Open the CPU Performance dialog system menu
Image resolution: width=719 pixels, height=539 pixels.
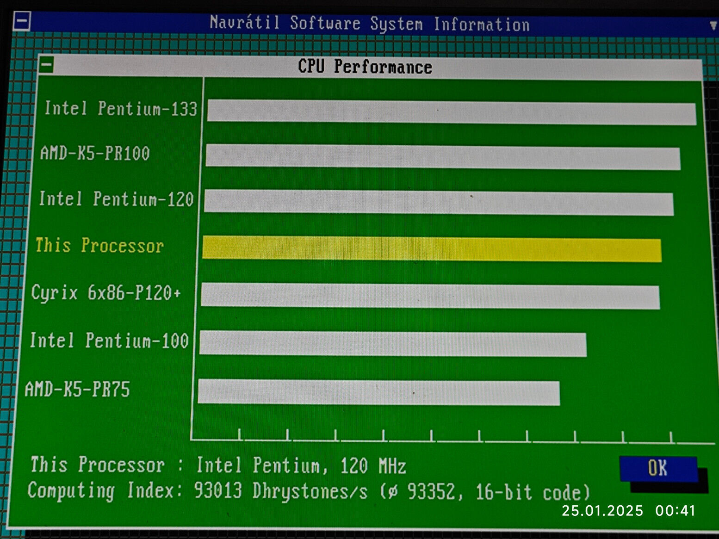coord(46,64)
